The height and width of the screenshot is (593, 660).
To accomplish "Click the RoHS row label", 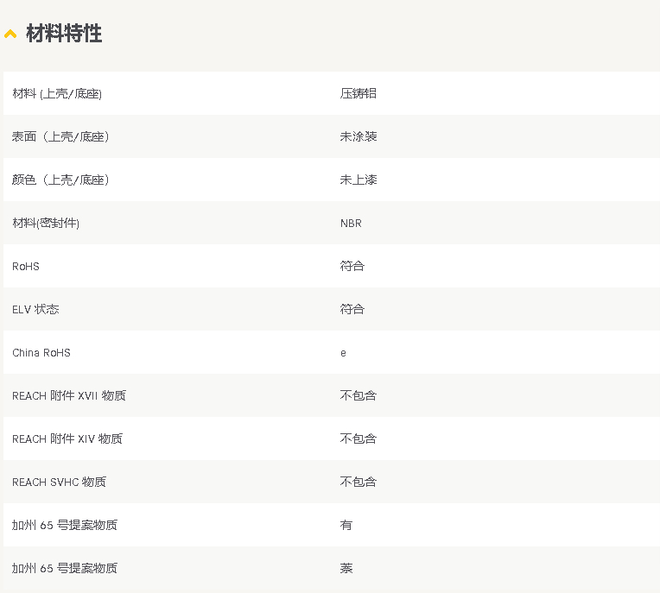I will (x=26, y=267).
